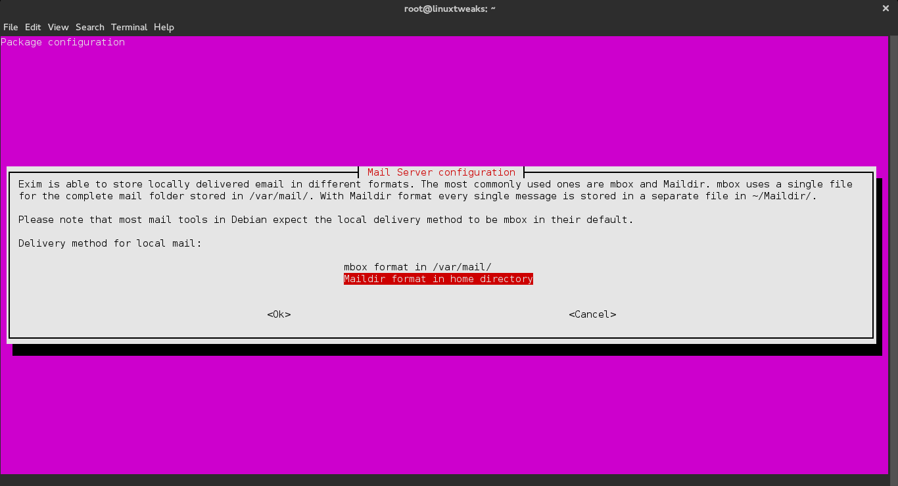Select Maildir format in home directory option
Image resolution: width=898 pixels, height=486 pixels.
(x=438, y=279)
